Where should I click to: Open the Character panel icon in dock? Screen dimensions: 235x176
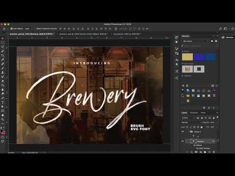177,60
